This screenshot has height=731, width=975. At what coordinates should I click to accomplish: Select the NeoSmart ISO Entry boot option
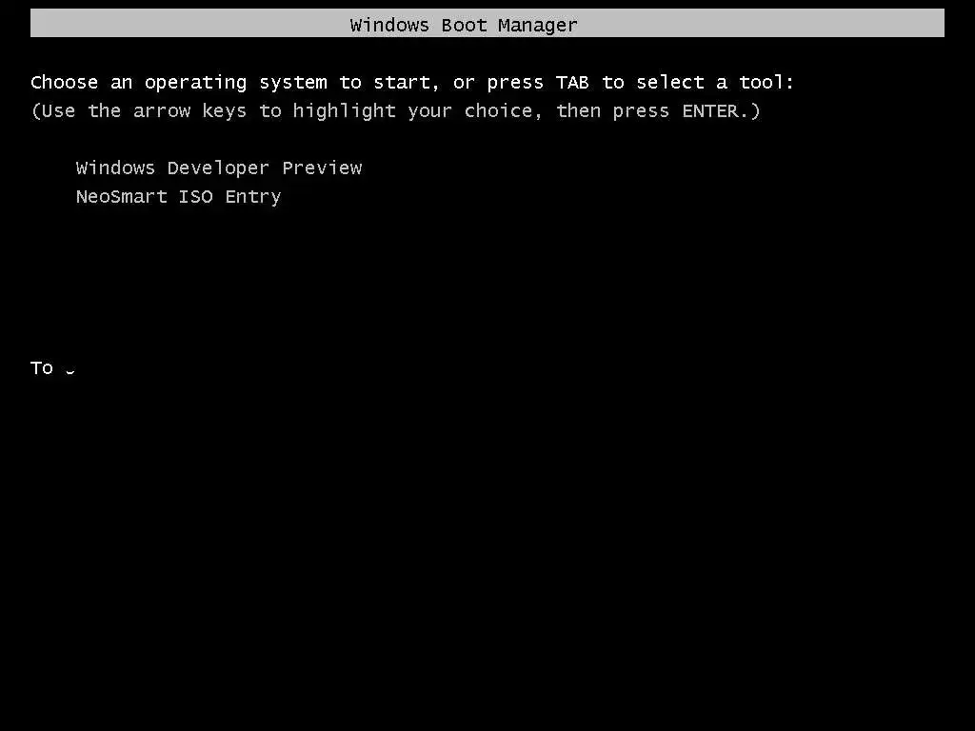(x=178, y=197)
